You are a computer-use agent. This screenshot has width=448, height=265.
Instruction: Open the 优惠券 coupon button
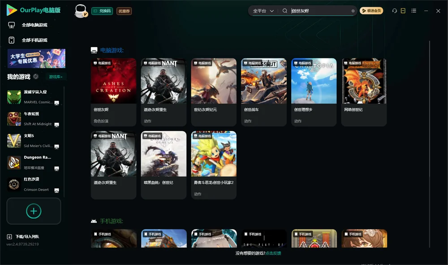tap(124, 11)
